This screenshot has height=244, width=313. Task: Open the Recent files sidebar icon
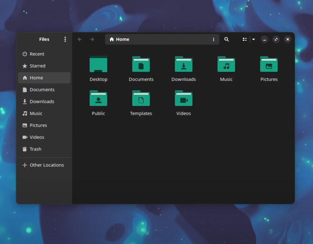click(x=37, y=54)
